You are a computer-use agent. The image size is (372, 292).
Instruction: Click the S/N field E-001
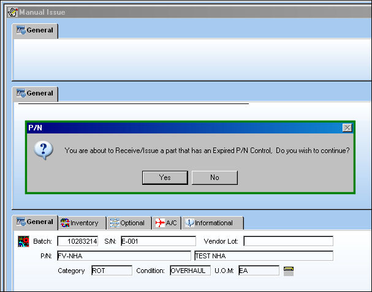coord(158,241)
